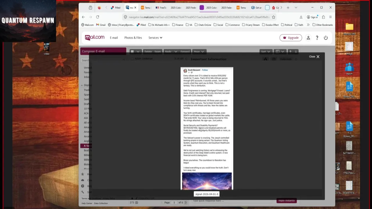Screen dimensions: 372x209
Task: Click the Help Center link
Action: (x=87, y=203)
